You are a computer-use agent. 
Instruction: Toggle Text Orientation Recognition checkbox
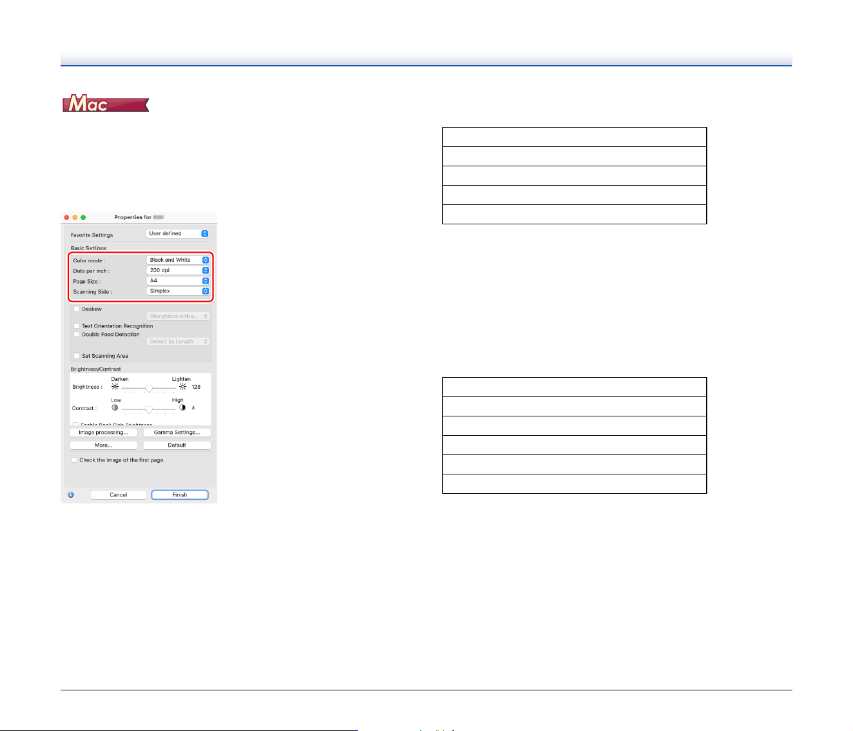(77, 326)
